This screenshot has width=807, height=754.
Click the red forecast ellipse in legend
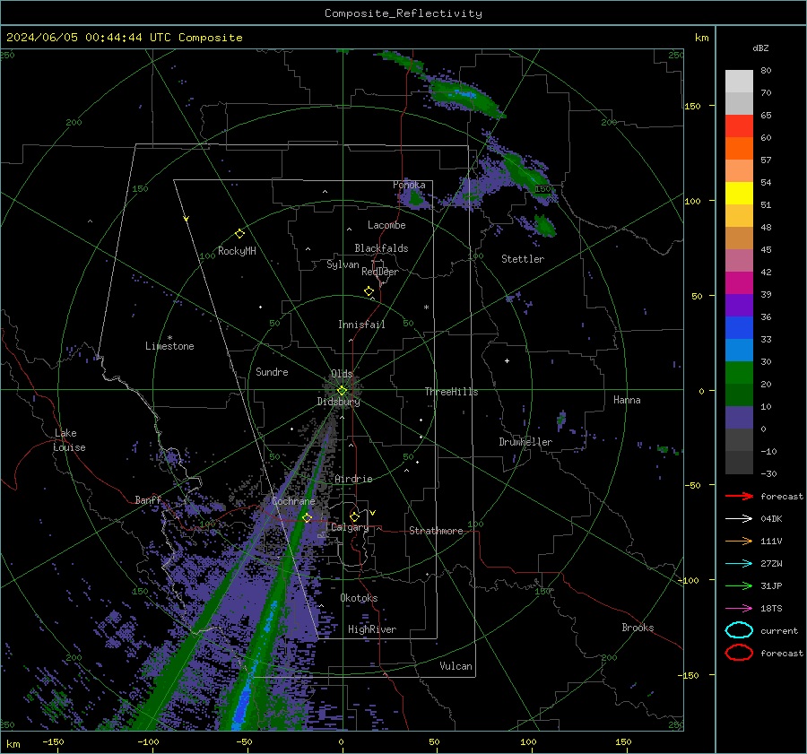click(739, 653)
